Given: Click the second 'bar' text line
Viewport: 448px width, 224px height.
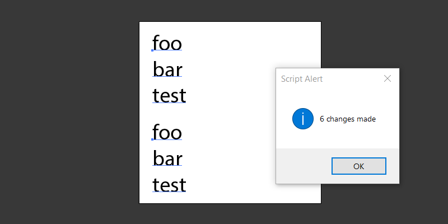Looking at the screenshot, I should 167,159.
